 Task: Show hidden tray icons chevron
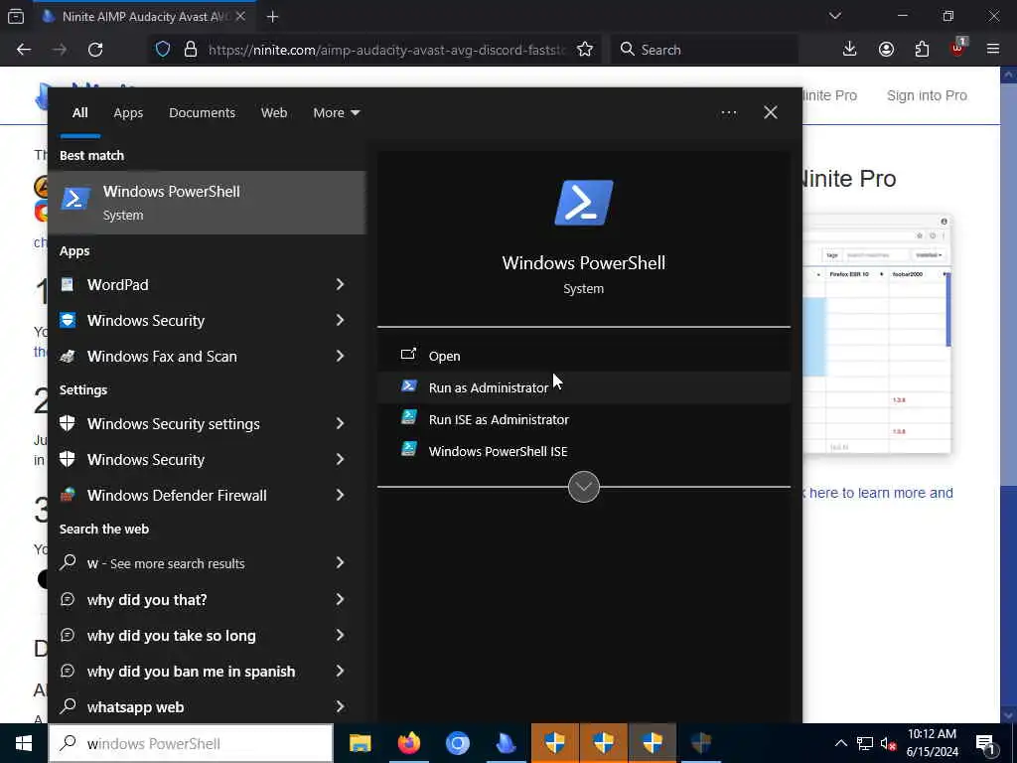pos(840,743)
